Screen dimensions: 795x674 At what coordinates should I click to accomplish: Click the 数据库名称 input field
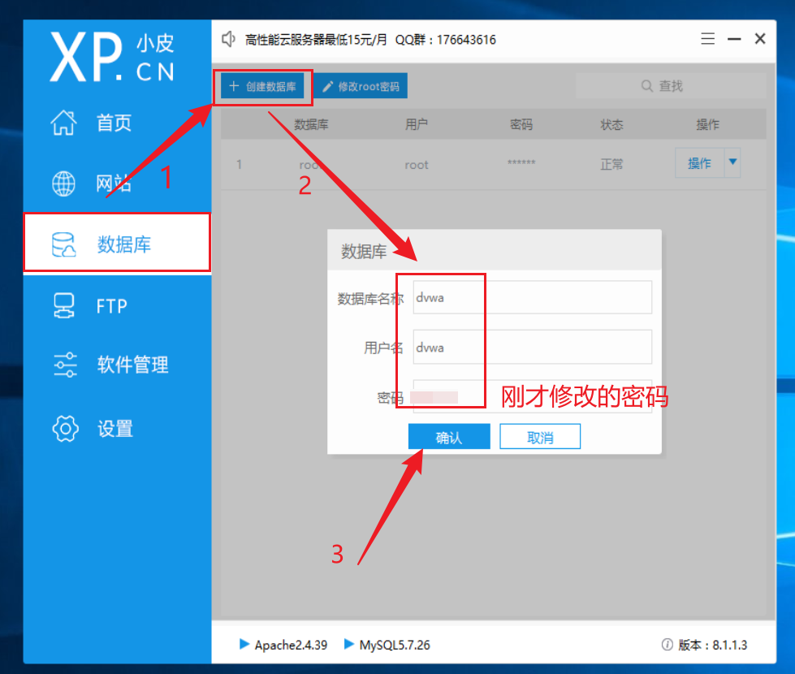(533, 297)
